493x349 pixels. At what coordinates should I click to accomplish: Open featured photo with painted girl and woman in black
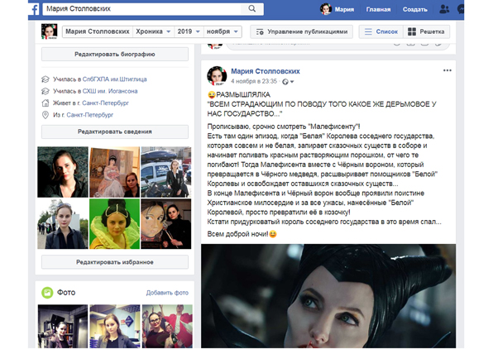tap(165, 223)
